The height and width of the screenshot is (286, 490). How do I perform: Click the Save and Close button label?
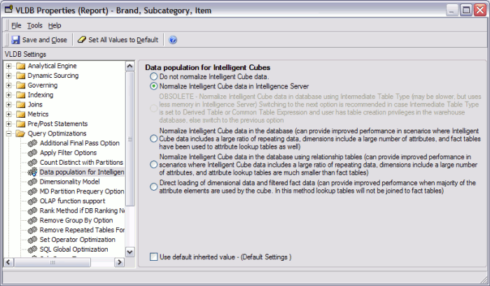click(44, 40)
